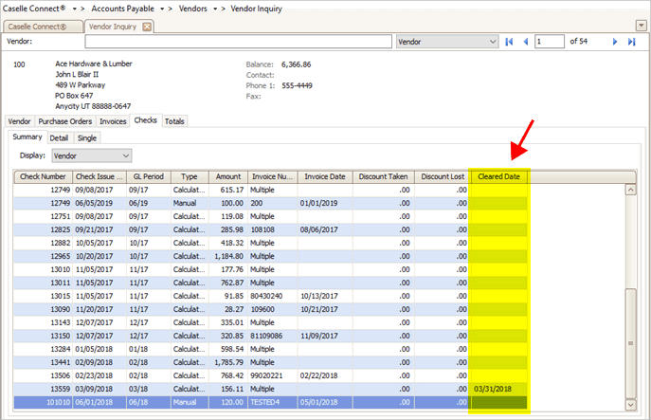
Task: Sort by Invoice Date column header
Action: point(325,176)
